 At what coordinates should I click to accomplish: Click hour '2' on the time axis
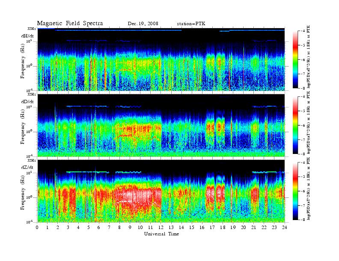58,227
